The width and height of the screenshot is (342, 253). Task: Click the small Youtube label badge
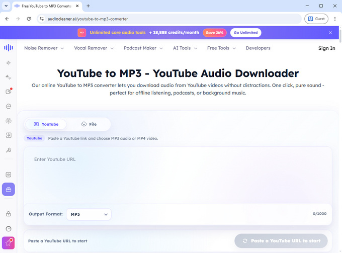(34, 138)
